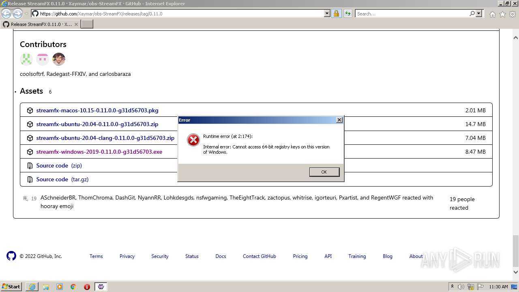The image size is (519, 292).
Task: Download Source code (tar.gz)
Action: (x=62, y=179)
